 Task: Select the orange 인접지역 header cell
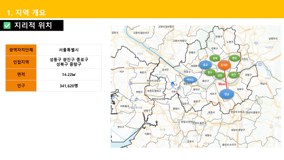click(x=21, y=62)
